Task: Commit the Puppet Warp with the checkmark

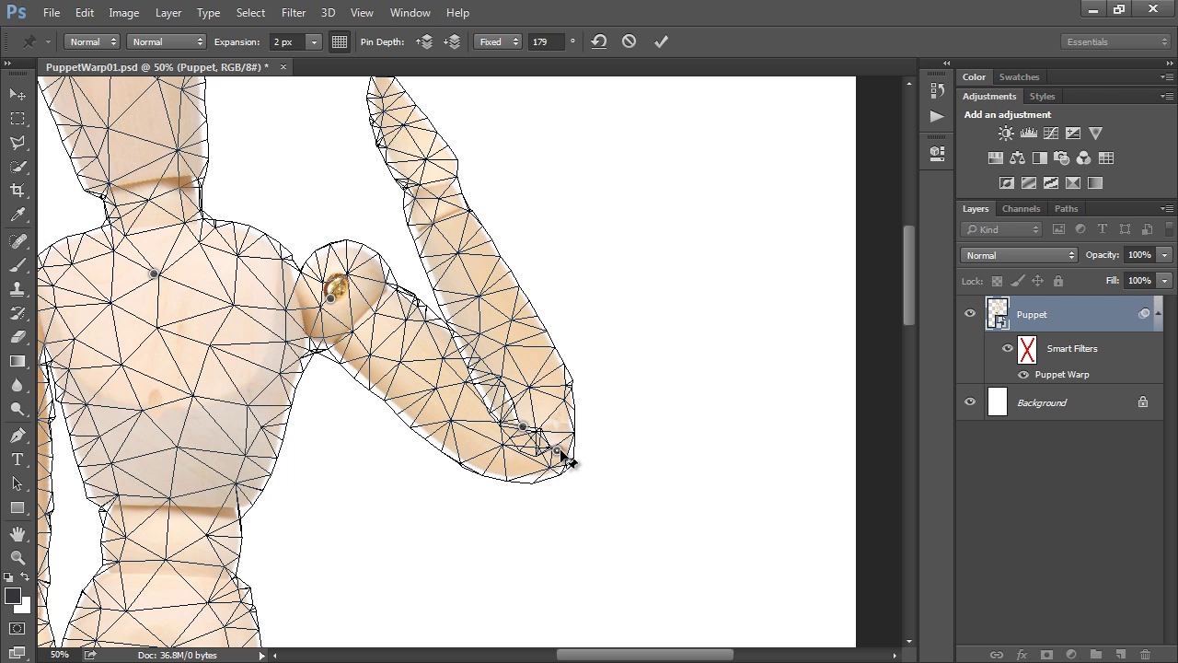Action: (x=661, y=41)
